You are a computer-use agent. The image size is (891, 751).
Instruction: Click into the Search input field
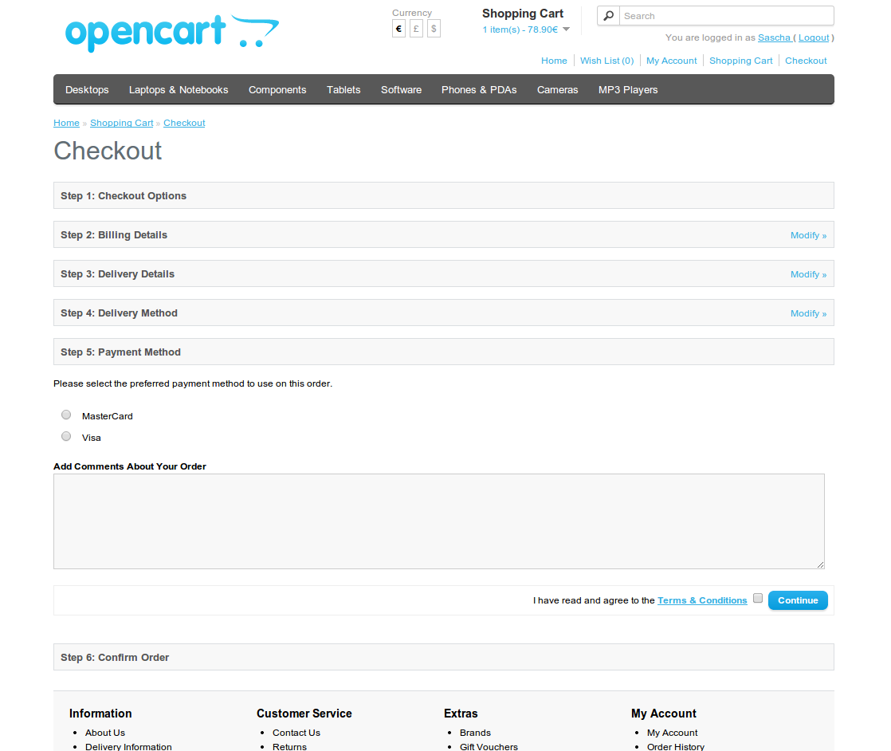(725, 16)
